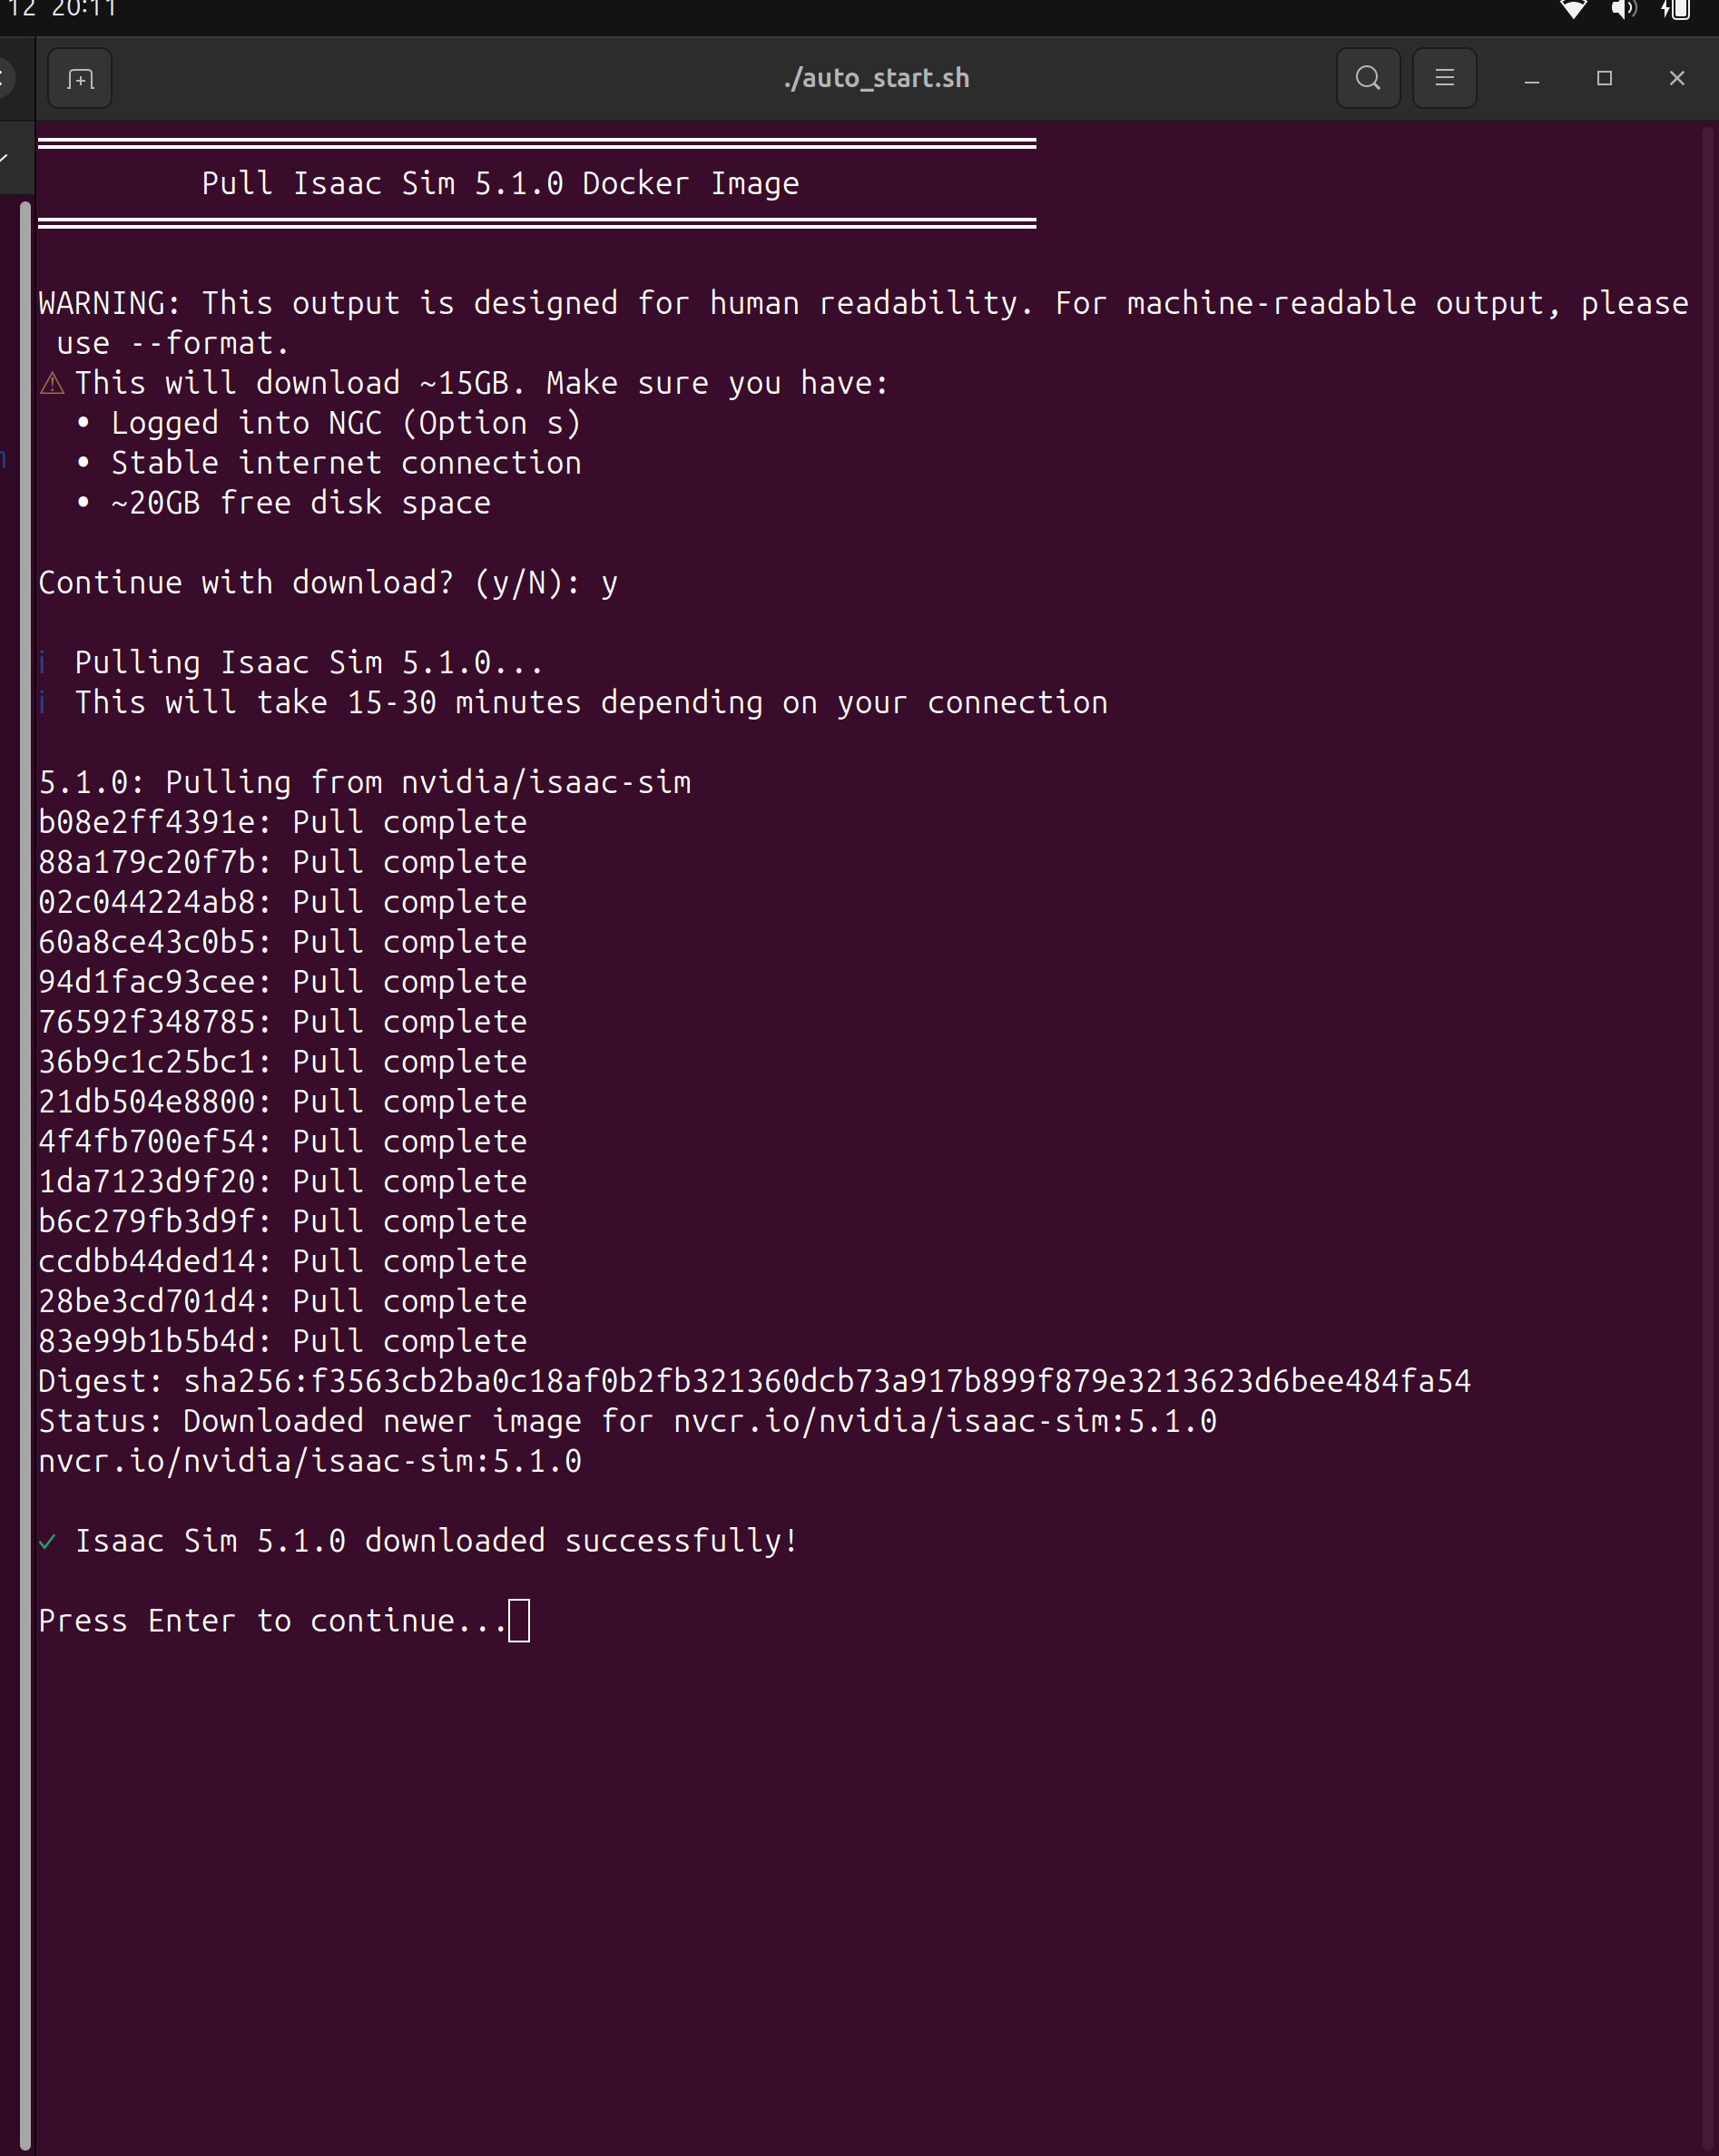1719x2156 pixels.
Task: Open a new terminal tab
Action: pyautogui.click(x=80, y=78)
